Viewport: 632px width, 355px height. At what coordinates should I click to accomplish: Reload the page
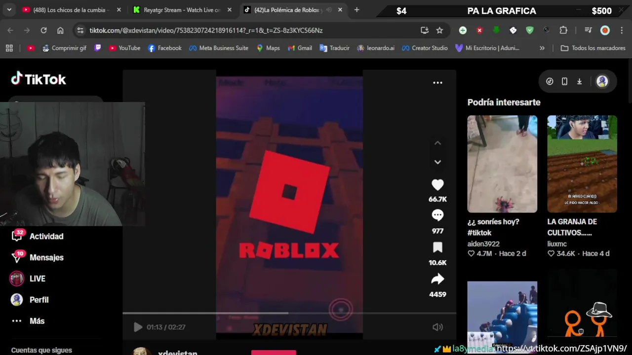43,30
